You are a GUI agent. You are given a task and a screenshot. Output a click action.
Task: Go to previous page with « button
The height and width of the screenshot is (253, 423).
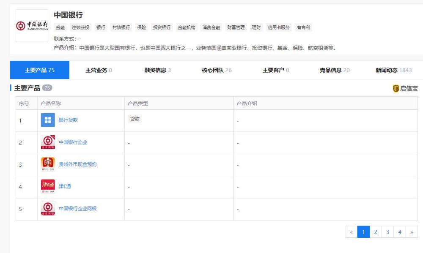click(352, 232)
